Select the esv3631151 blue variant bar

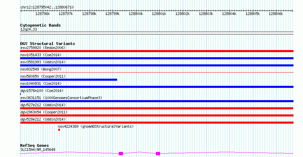click(157, 101)
